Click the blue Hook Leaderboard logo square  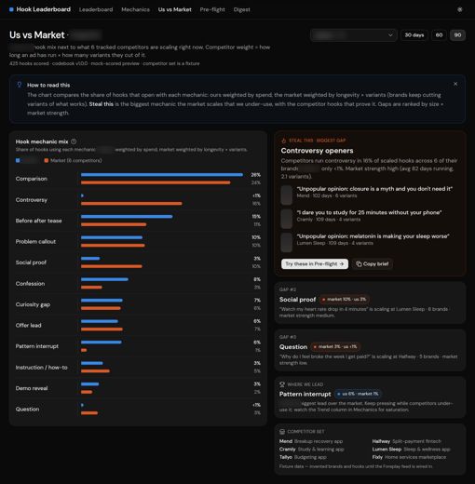coord(11,9)
